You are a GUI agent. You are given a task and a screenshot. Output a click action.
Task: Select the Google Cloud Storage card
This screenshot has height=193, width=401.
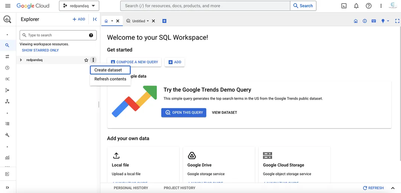tap(294, 165)
